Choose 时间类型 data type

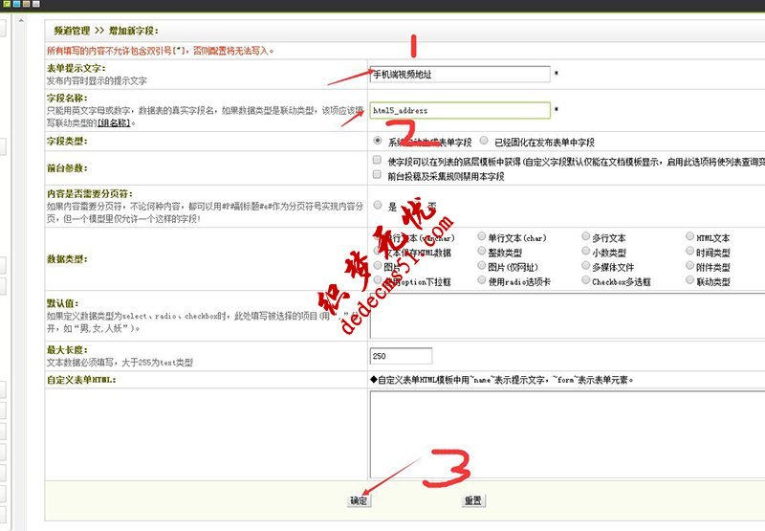tap(689, 252)
